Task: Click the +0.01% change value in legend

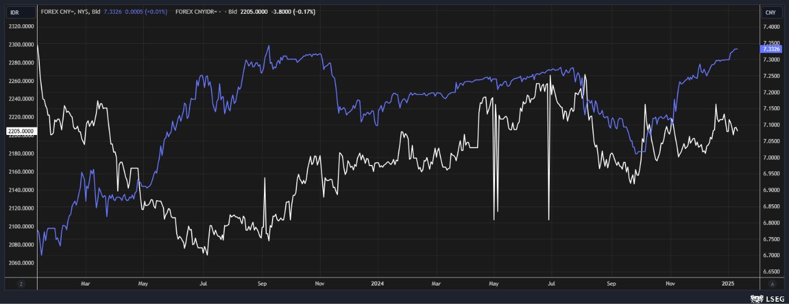Action: [x=155, y=12]
